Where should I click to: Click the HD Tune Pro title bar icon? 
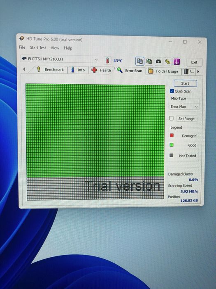[22, 38]
